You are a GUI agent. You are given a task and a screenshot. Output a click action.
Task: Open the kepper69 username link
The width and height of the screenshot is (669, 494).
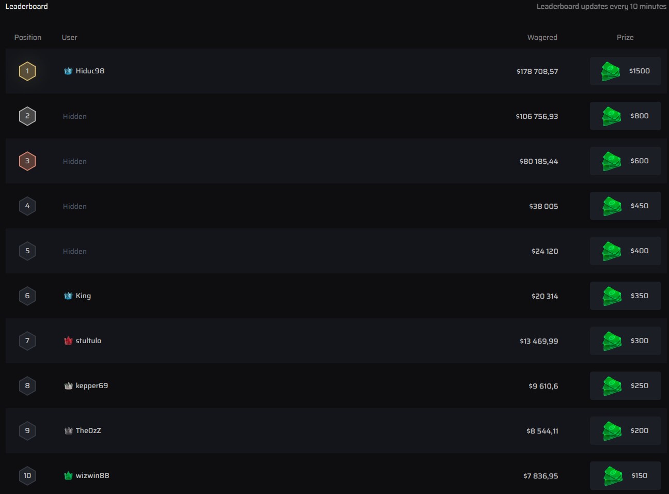point(91,386)
